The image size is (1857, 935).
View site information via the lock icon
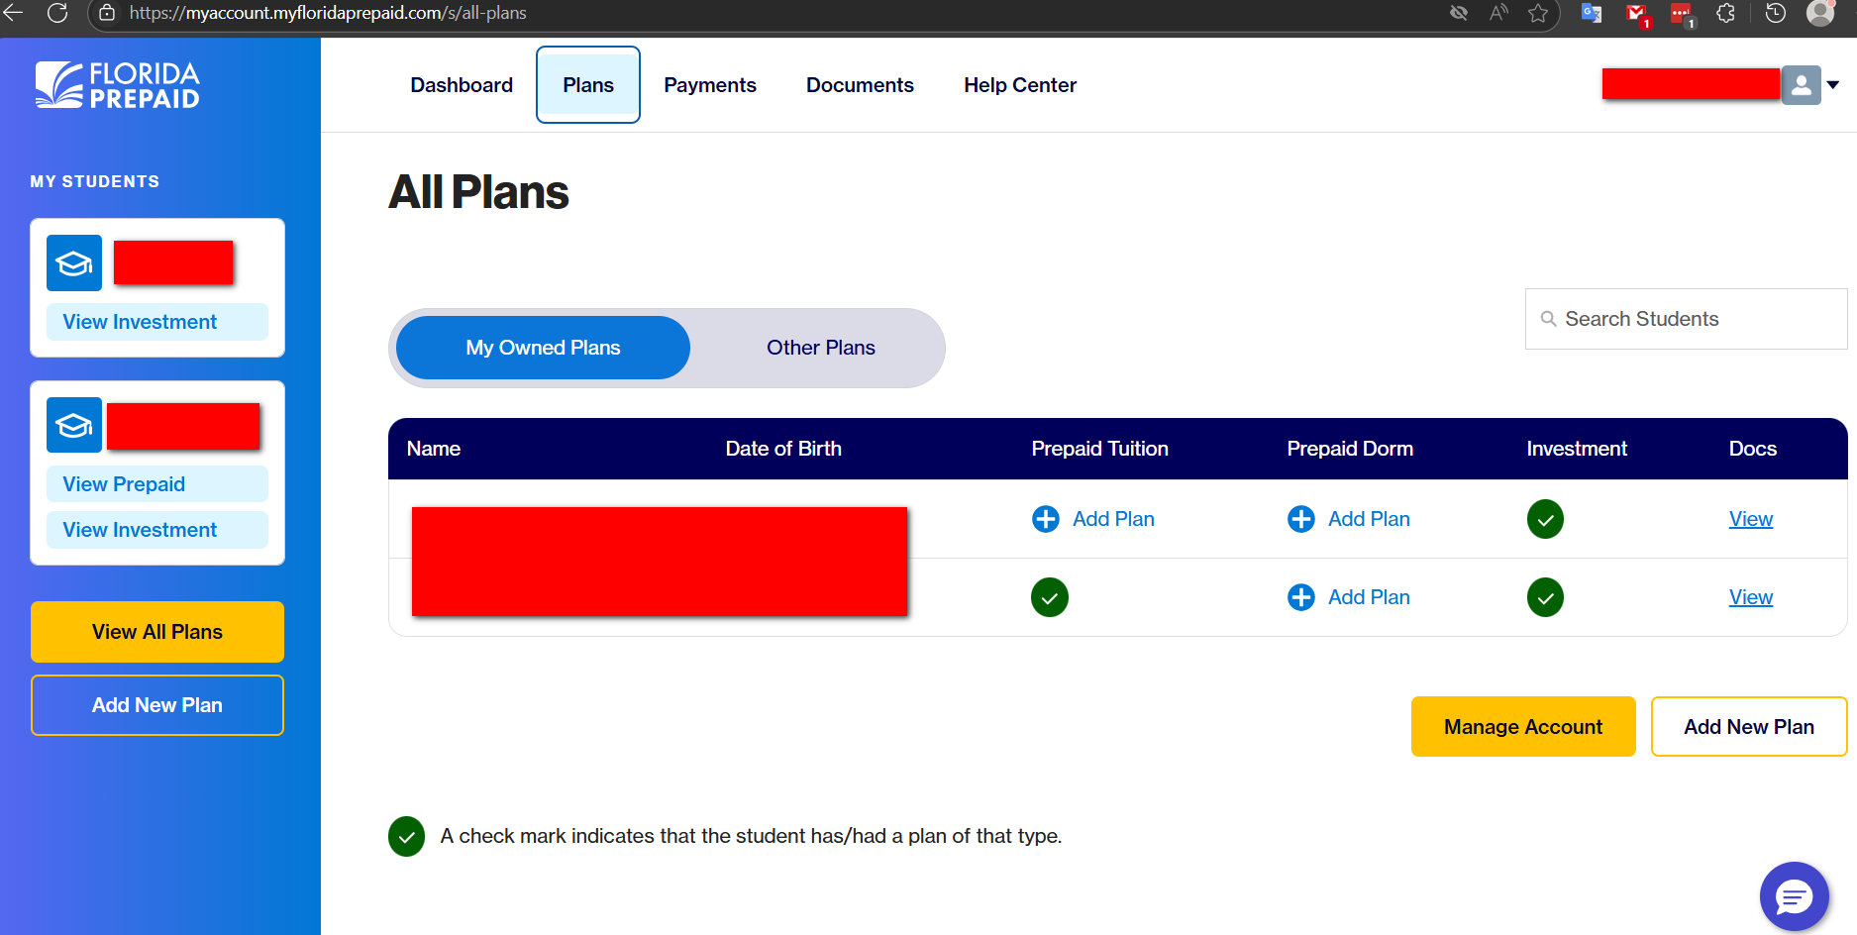[x=107, y=13]
